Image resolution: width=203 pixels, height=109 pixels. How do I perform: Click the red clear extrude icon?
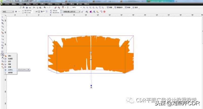pos(104,12)
